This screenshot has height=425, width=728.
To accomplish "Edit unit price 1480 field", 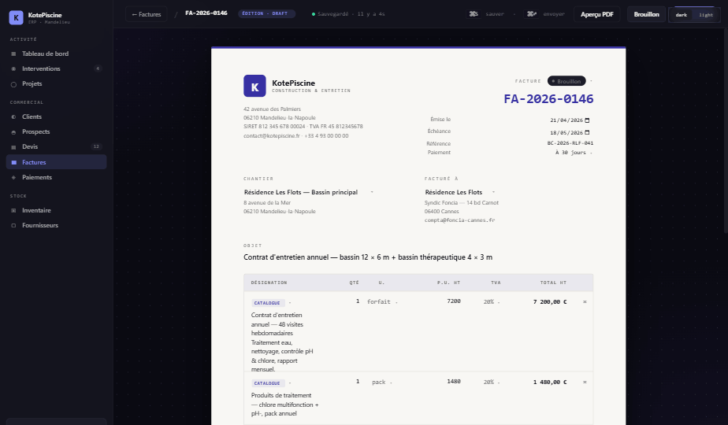I will click(454, 382).
